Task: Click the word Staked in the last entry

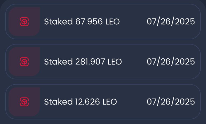Action: pos(58,102)
